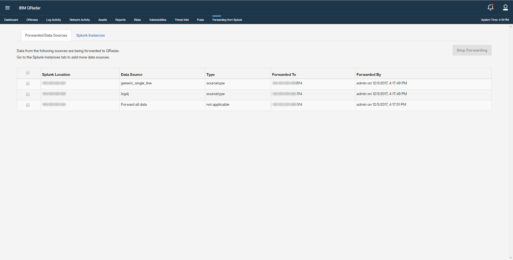Check the Forward all data row checkbox
This screenshot has width=513, height=260.
coord(28,105)
